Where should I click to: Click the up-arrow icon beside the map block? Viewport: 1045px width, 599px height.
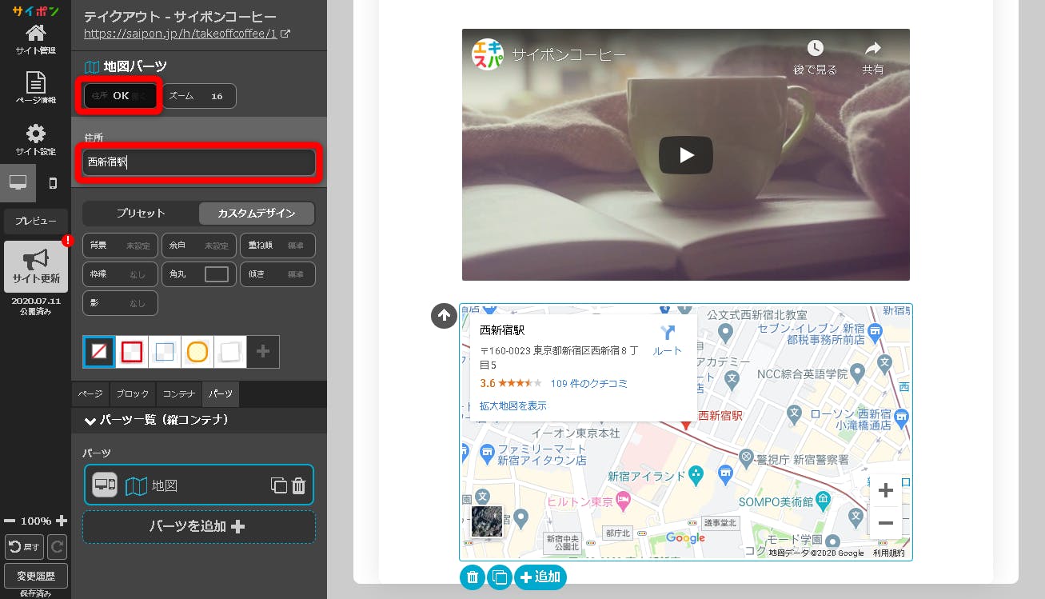coord(444,316)
